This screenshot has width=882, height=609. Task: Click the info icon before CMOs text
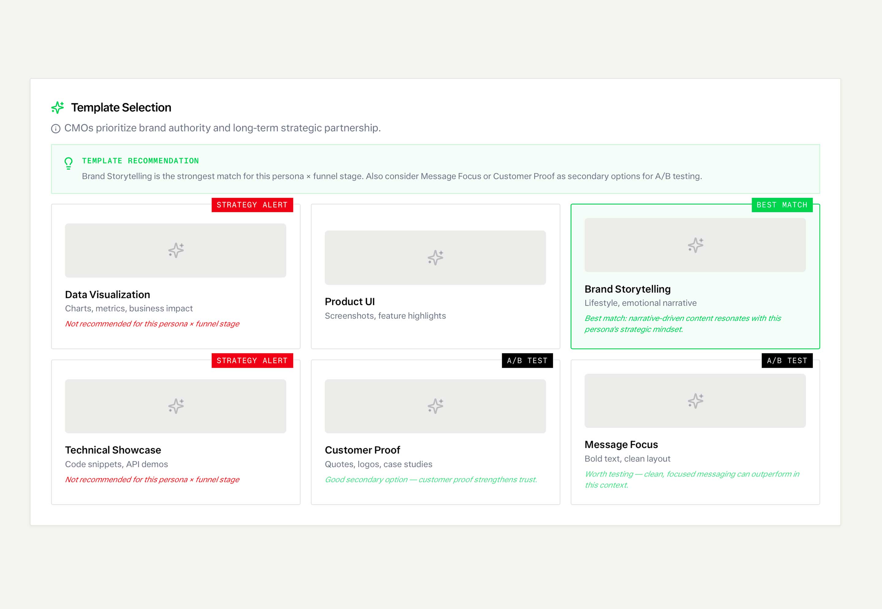56,129
